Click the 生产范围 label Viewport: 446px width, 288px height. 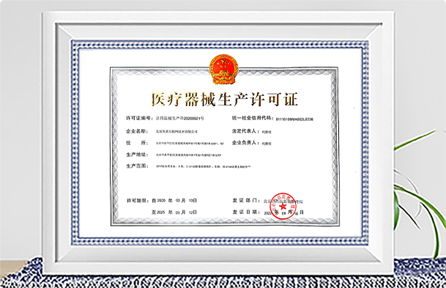tap(137, 166)
